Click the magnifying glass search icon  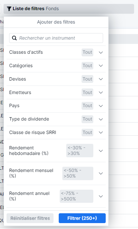(14, 38)
